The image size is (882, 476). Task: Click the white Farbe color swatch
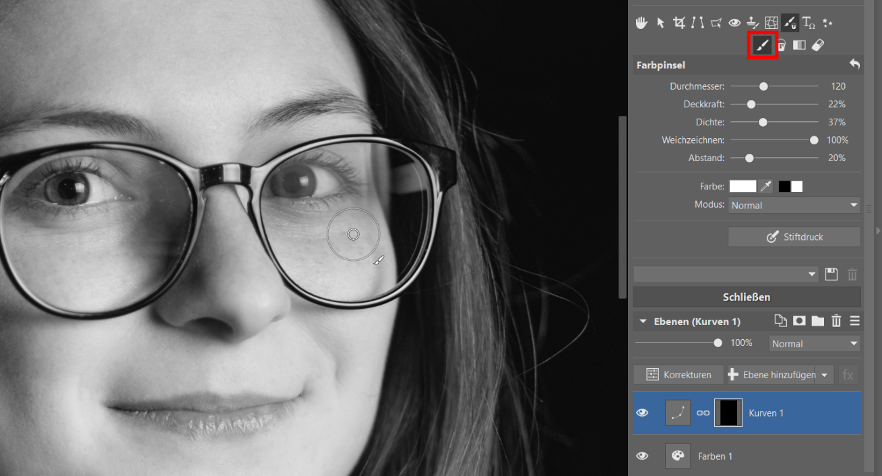click(743, 187)
